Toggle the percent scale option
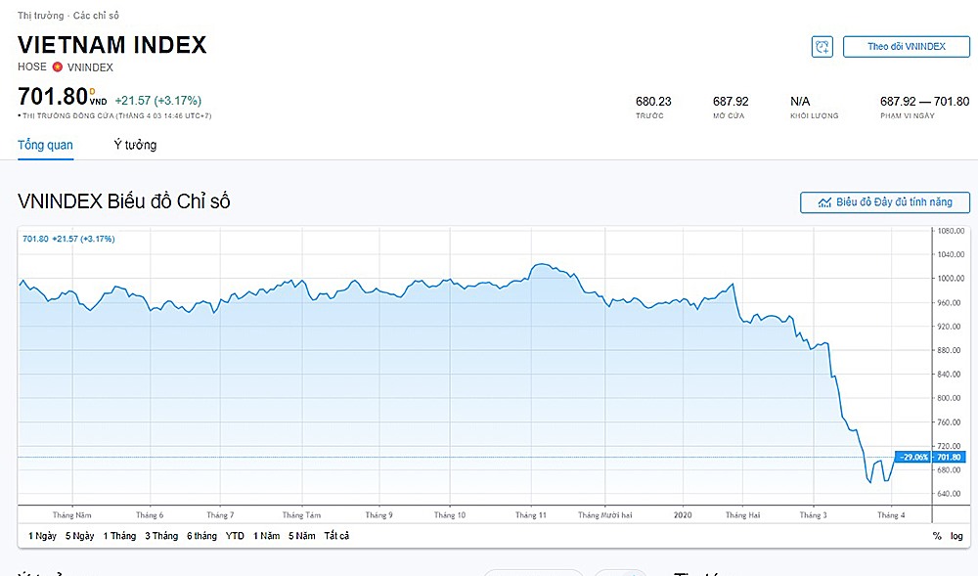Image resolution: width=978 pixels, height=576 pixels. coord(937,536)
